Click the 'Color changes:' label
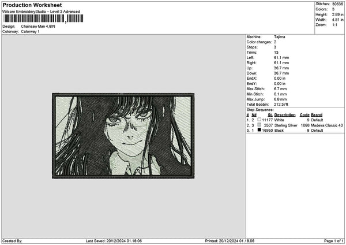This screenshot has width=346, height=245. pyautogui.click(x=259, y=42)
